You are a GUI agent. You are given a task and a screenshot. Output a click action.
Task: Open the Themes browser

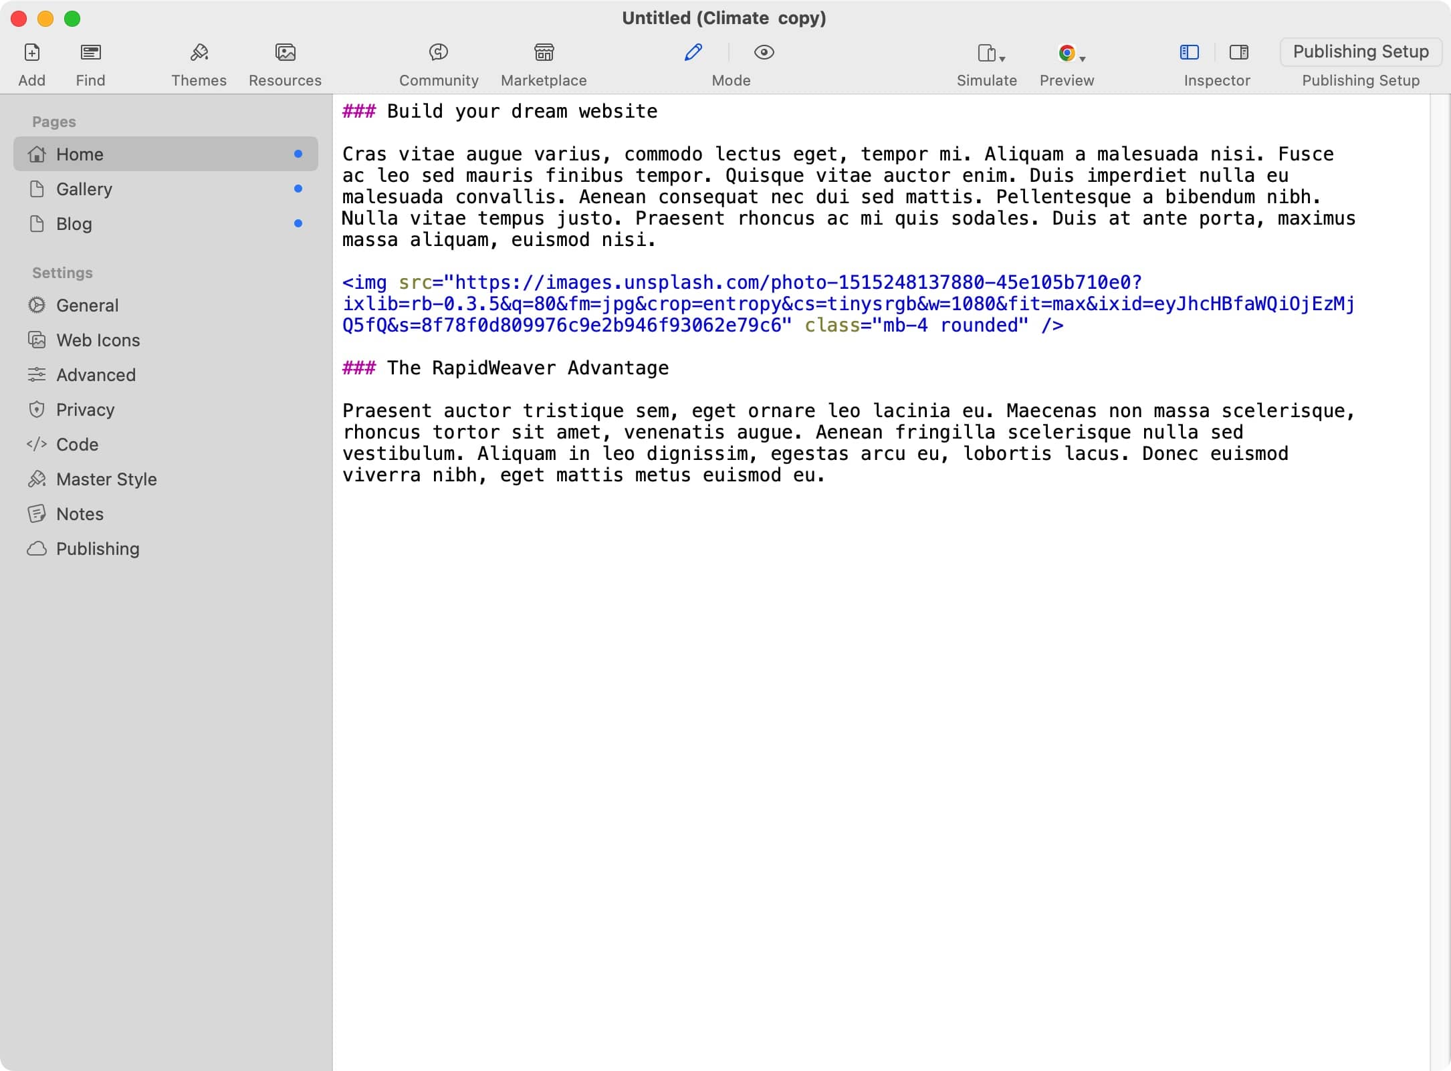(x=199, y=52)
